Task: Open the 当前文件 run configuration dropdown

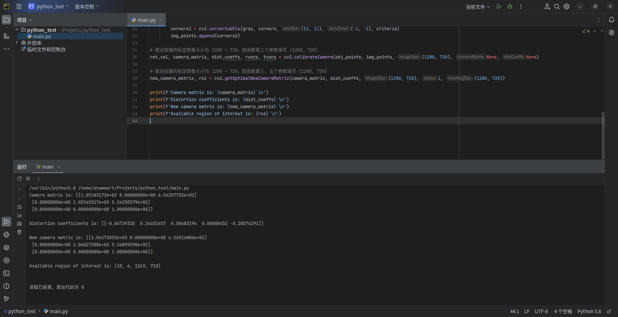Action: [478, 7]
